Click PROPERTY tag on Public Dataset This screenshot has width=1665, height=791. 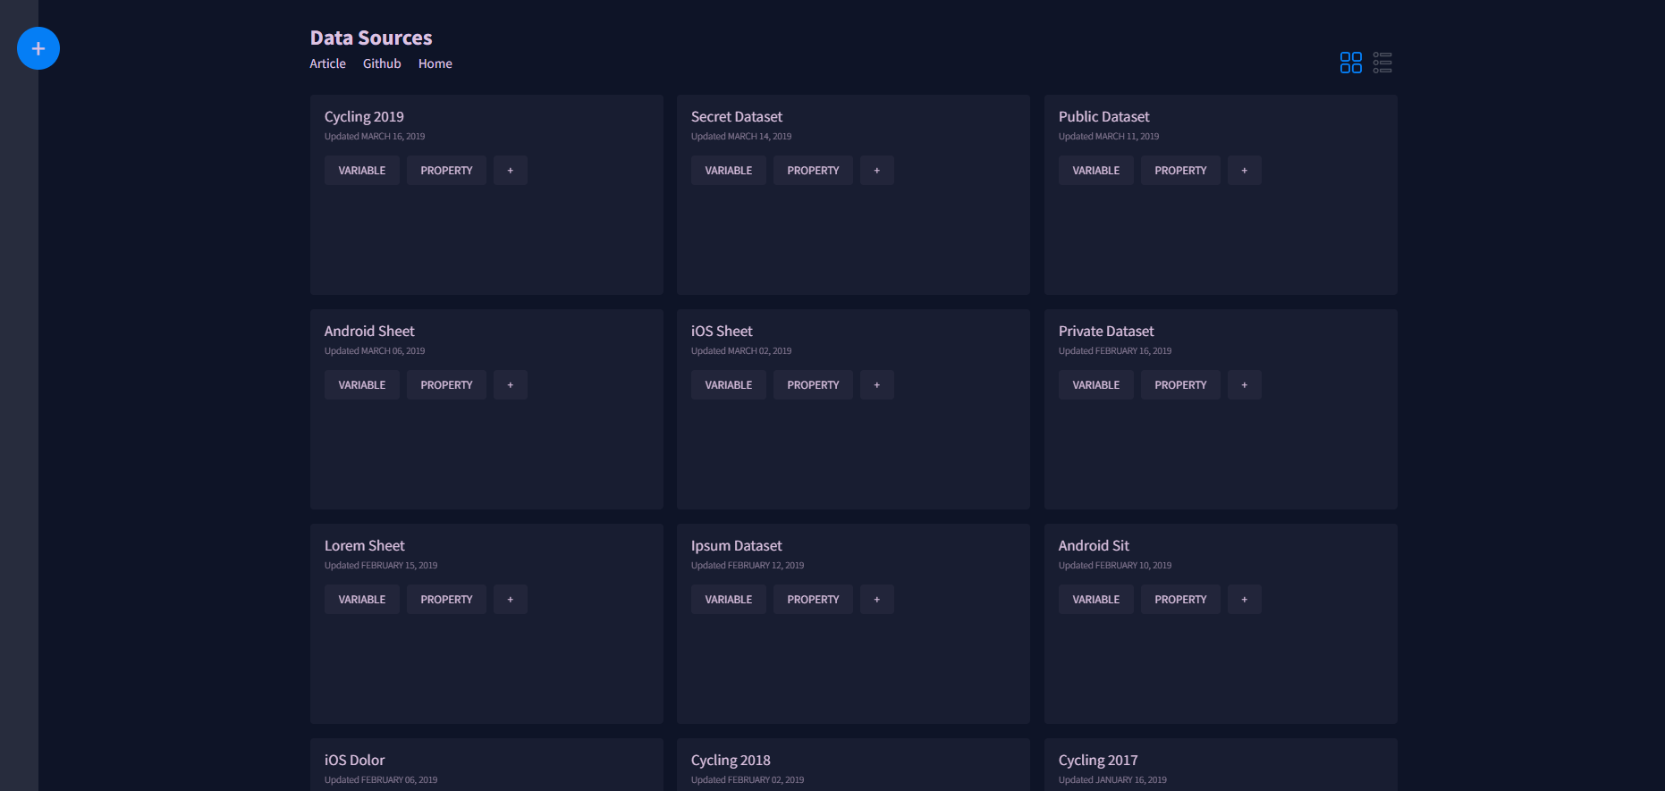pyautogui.click(x=1180, y=171)
